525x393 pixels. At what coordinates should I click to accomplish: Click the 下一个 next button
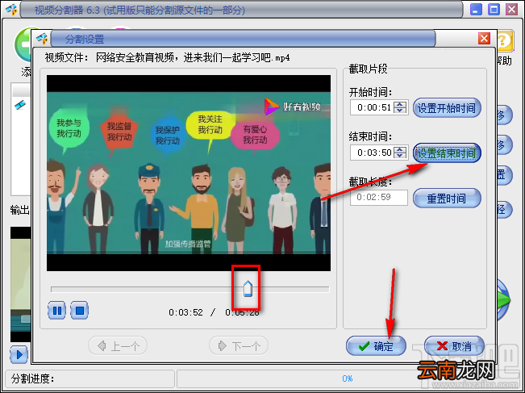[x=239, y=345]
